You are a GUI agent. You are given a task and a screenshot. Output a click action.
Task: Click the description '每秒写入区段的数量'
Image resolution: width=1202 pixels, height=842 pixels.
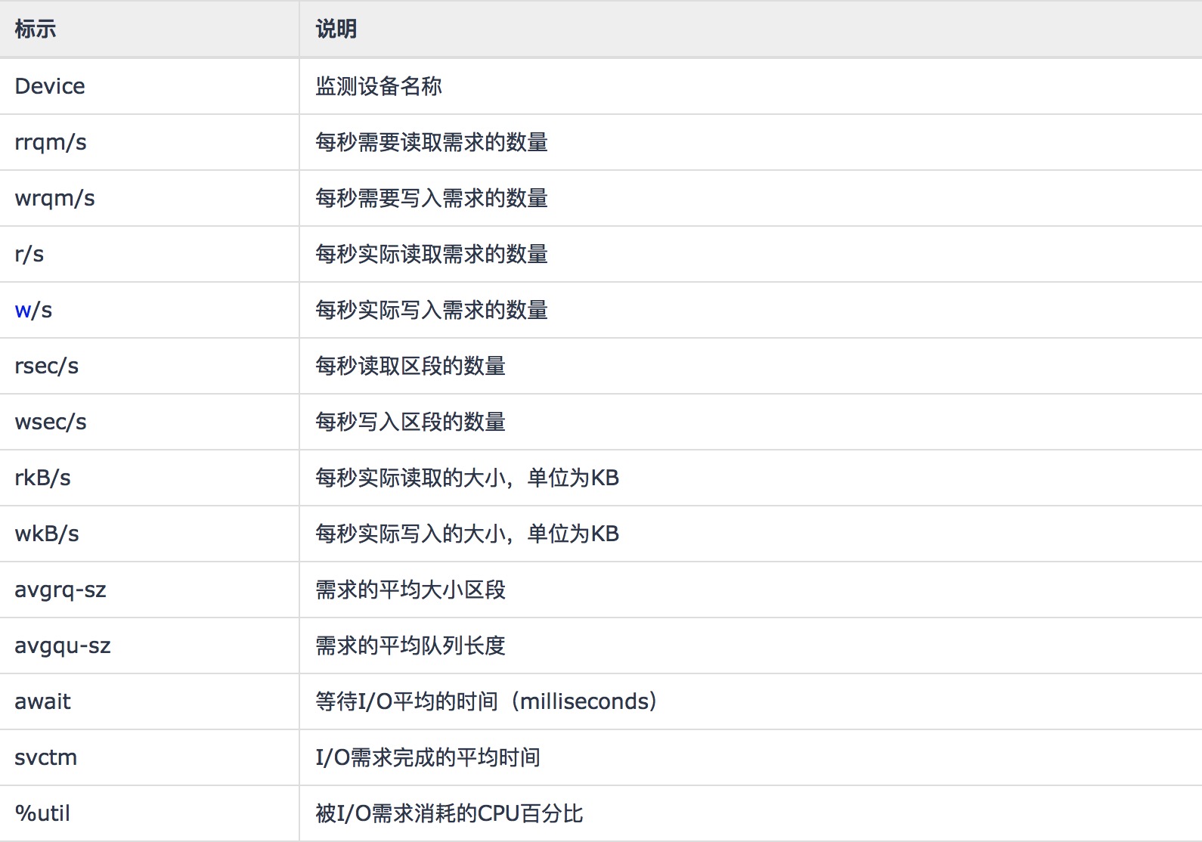click(x=410, y=422)
